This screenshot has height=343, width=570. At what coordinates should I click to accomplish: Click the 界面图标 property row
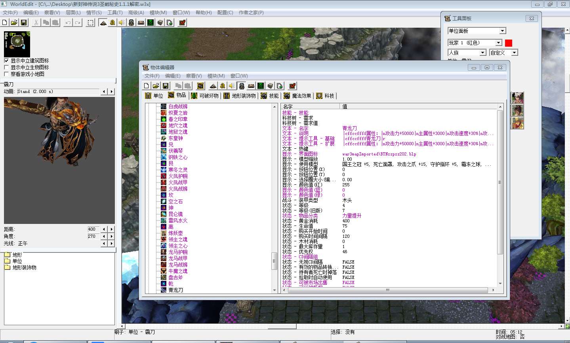coord(388,154)
